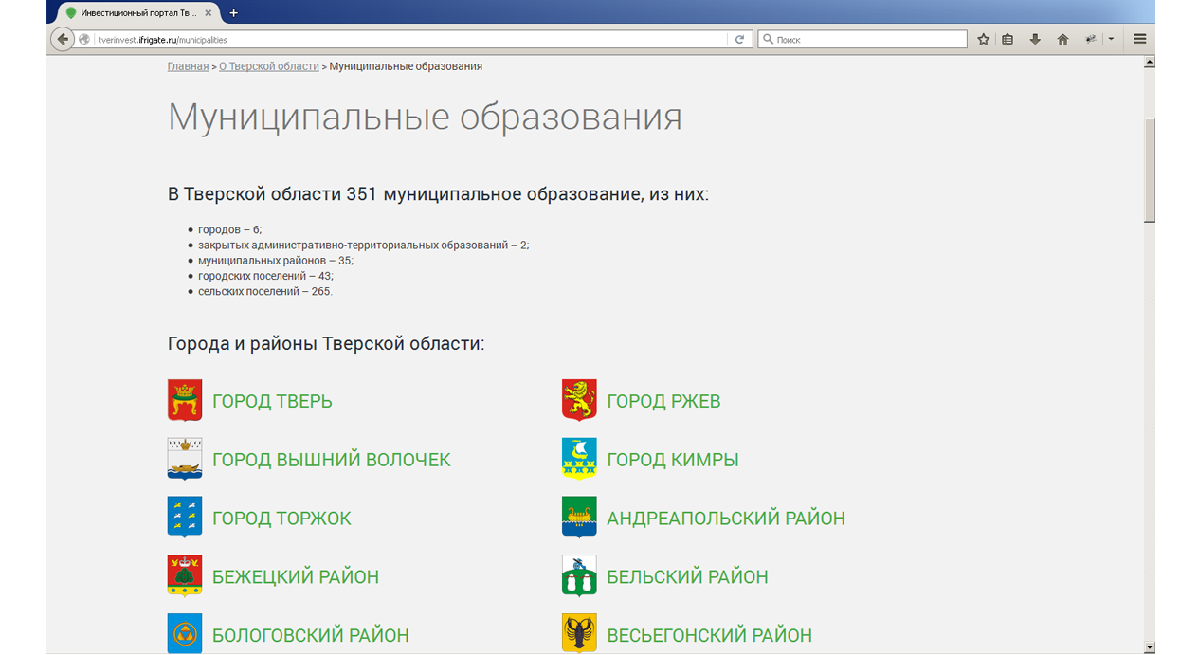The height and width of the screenshot is (655, 1198).
Task: Click the Rzhev coat of arms
Action: 579,400
